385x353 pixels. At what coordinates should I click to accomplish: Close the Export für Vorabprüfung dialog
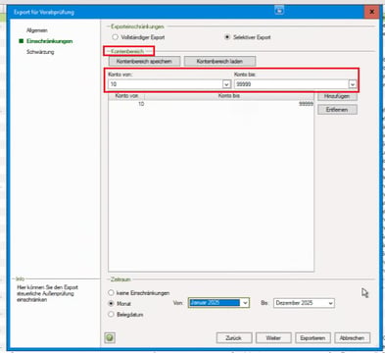click(x=371, y=12)
